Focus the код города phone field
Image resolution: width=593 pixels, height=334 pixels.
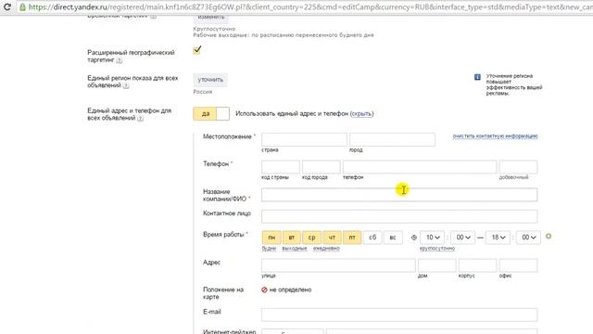pyautogui.click(x=322, y=167)
